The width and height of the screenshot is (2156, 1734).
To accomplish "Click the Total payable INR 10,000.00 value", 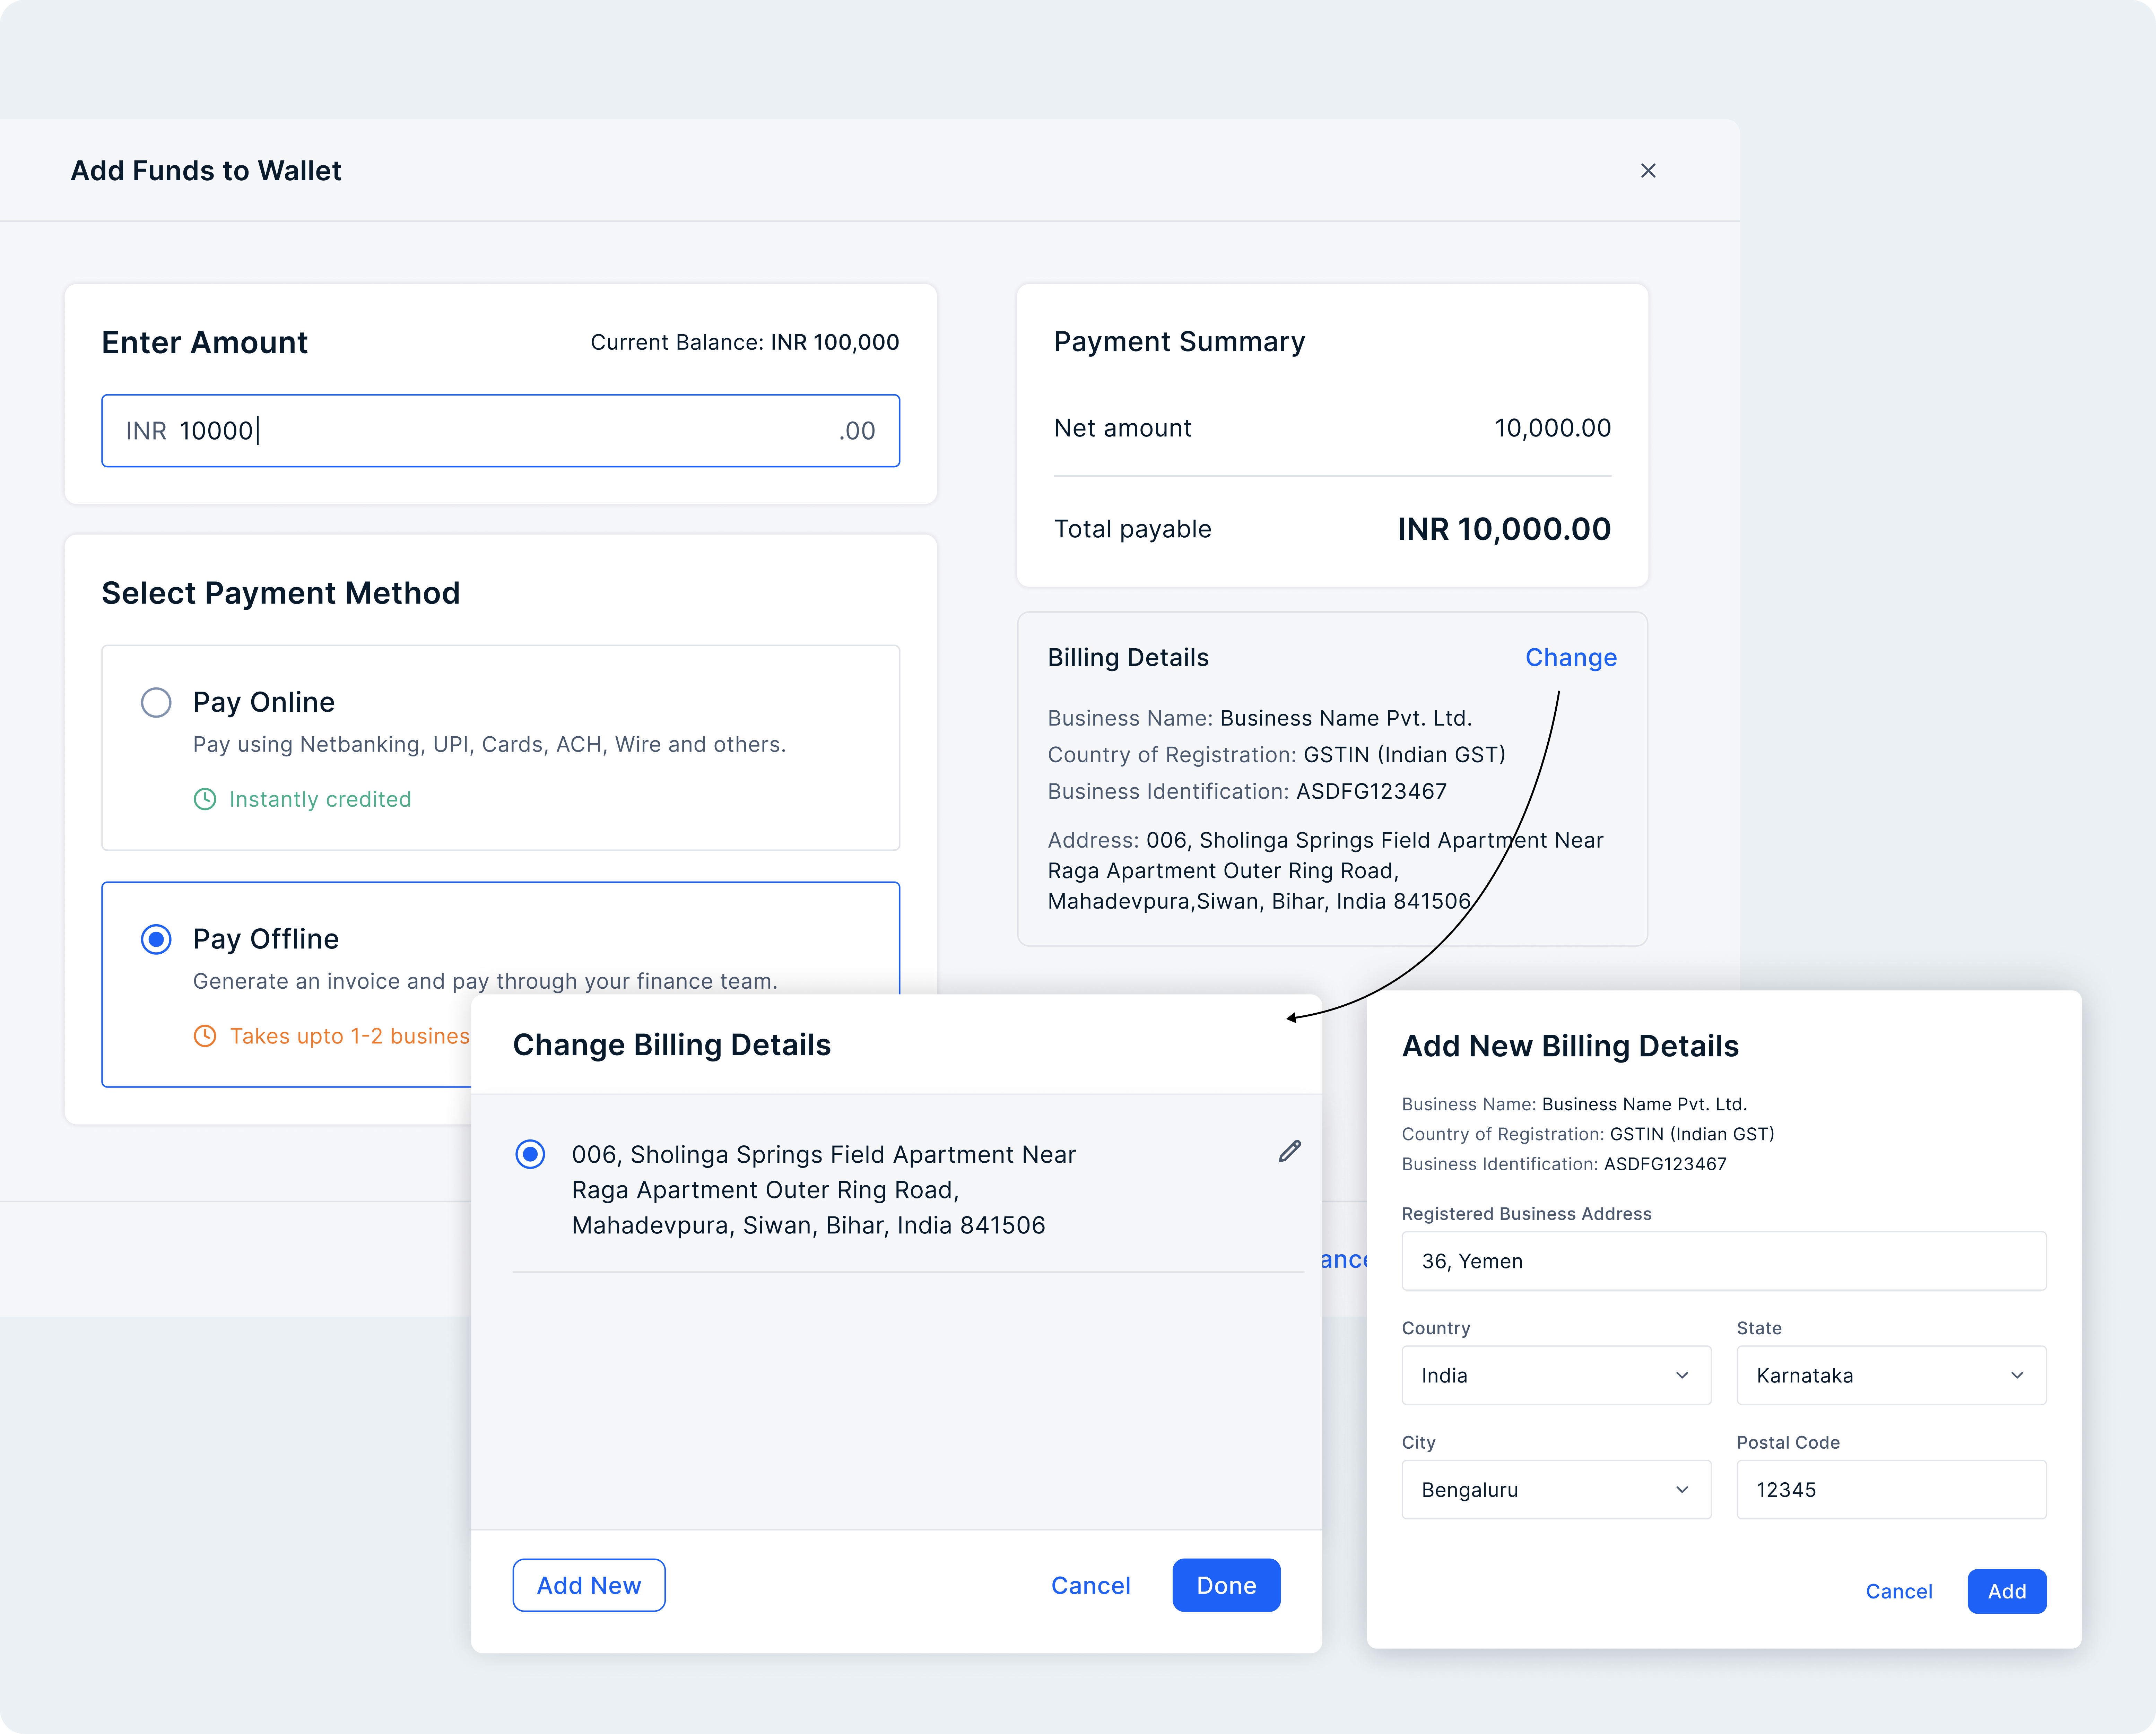I will [x=1504, y=529].
